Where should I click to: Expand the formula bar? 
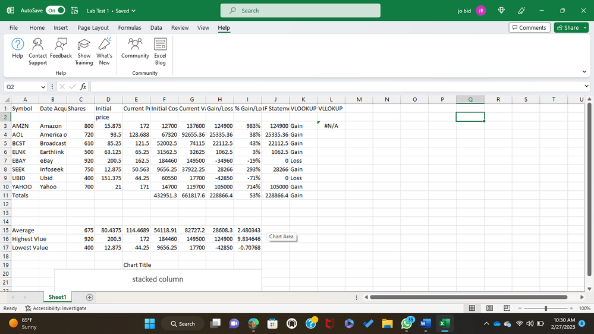point(586,87)
